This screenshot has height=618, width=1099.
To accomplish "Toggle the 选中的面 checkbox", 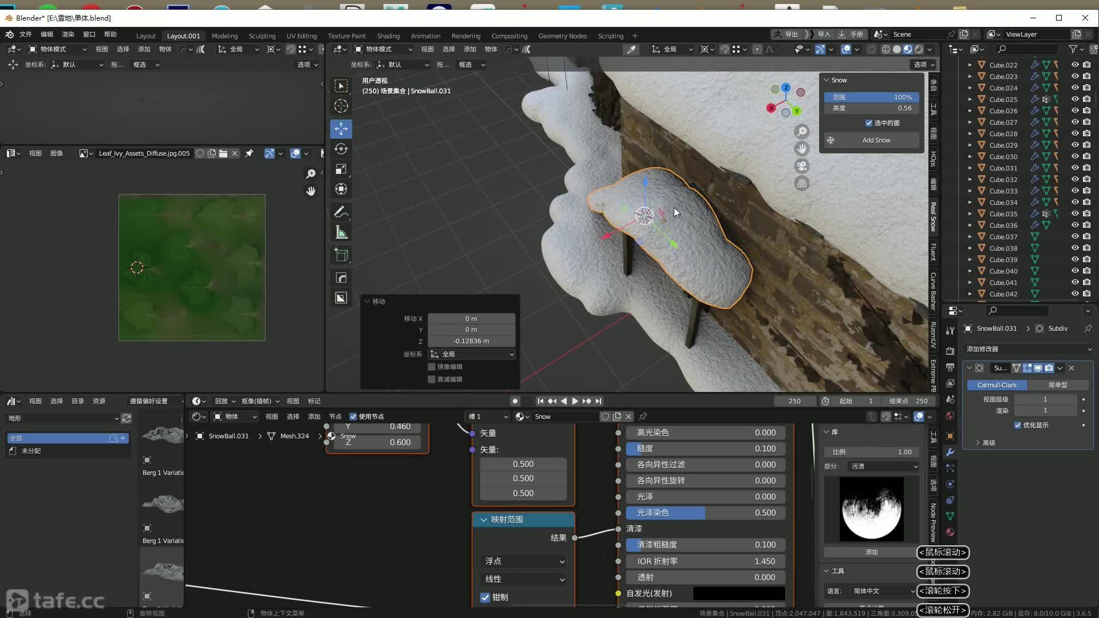I will coord(869,123).
